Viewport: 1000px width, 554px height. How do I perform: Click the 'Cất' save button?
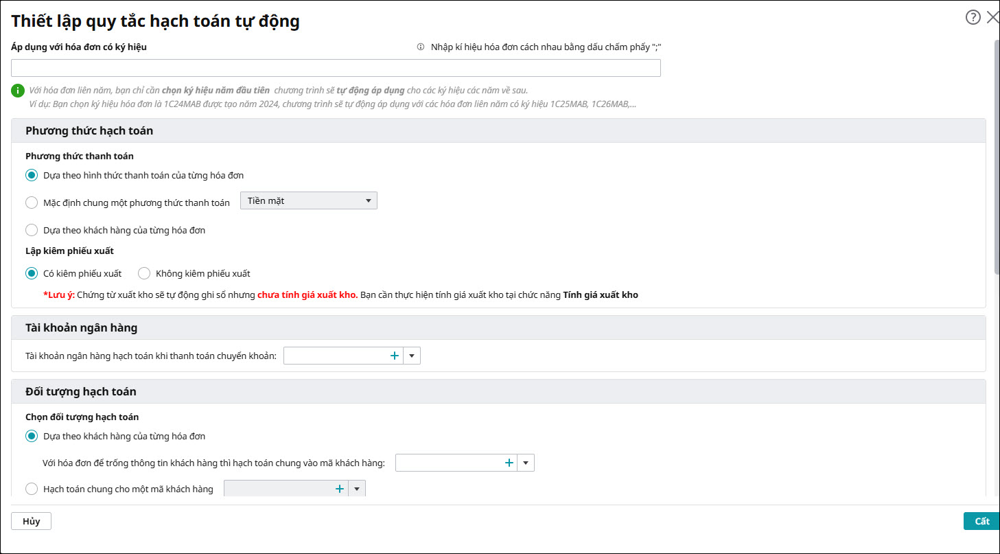[x=981, y=521]
